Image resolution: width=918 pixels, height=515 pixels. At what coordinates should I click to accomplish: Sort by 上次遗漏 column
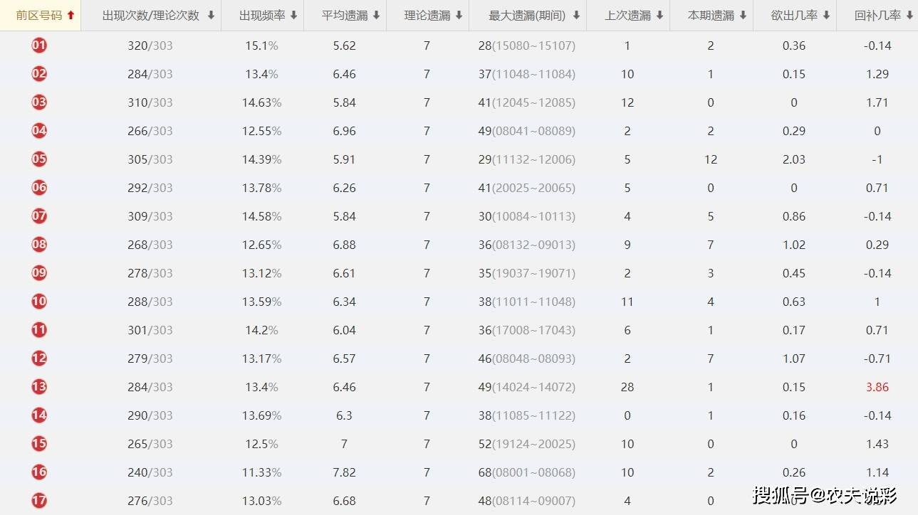[x=628, y=16]
